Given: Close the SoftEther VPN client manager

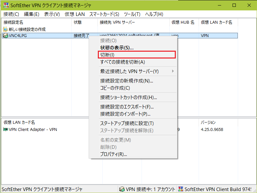Looking at the screenshot, I should tap(249, 5).
